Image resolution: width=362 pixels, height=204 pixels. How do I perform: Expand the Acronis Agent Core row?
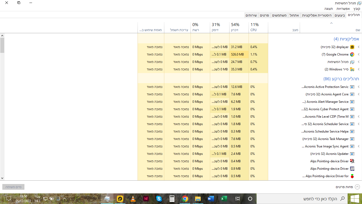[359, 94]
